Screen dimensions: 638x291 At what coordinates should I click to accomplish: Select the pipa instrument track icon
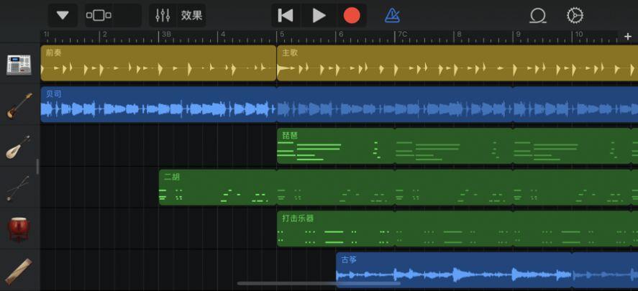[x=19, y=147]
